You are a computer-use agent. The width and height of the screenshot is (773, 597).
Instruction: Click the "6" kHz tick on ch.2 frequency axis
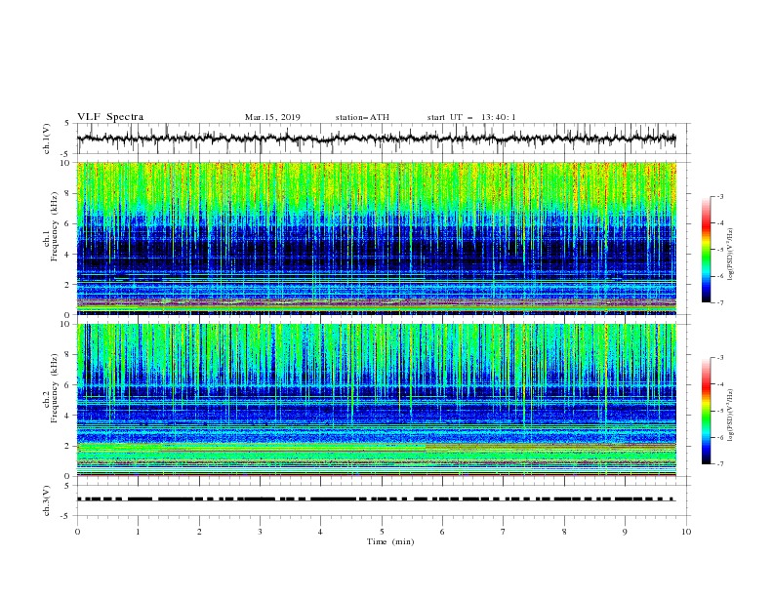[x=68, y=384]
